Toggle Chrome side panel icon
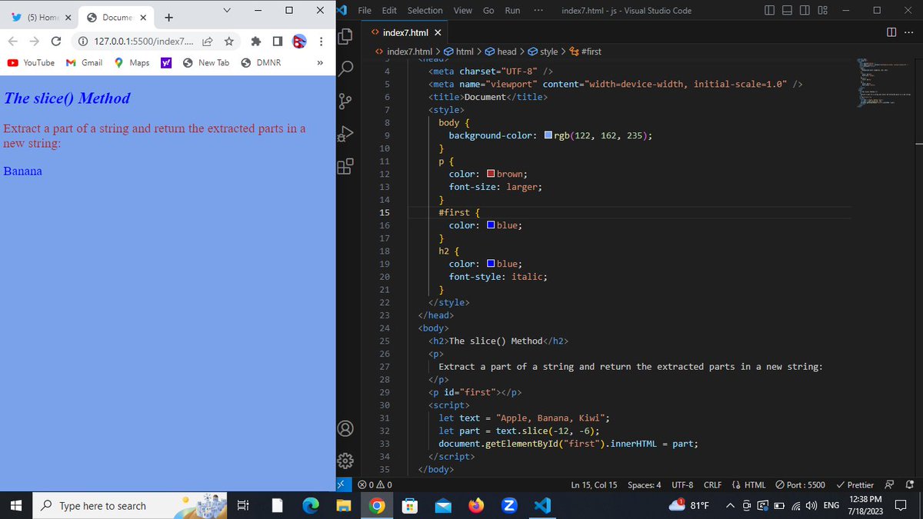This screenshot has height=519, width=923. pos(277,41)
